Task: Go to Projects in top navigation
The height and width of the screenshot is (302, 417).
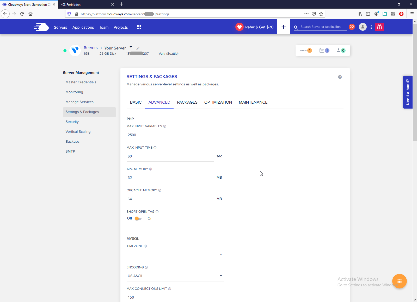Action: click(x=121, y=27)
